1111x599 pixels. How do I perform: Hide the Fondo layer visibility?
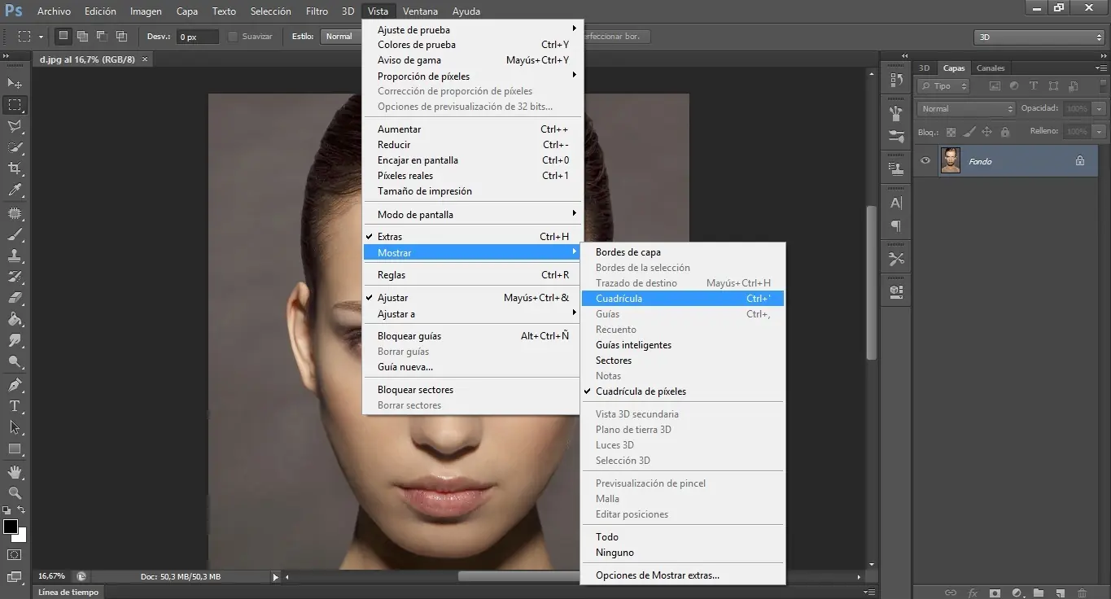pyautogui.click(x=925, y=160)
